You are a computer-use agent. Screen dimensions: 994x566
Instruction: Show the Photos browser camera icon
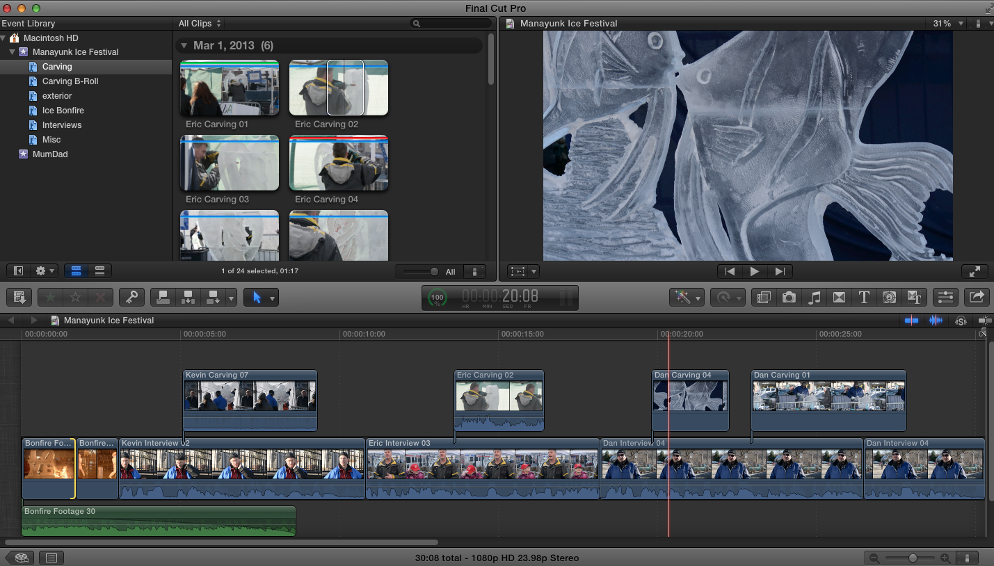pyautogui.click(x=789, y=298)
